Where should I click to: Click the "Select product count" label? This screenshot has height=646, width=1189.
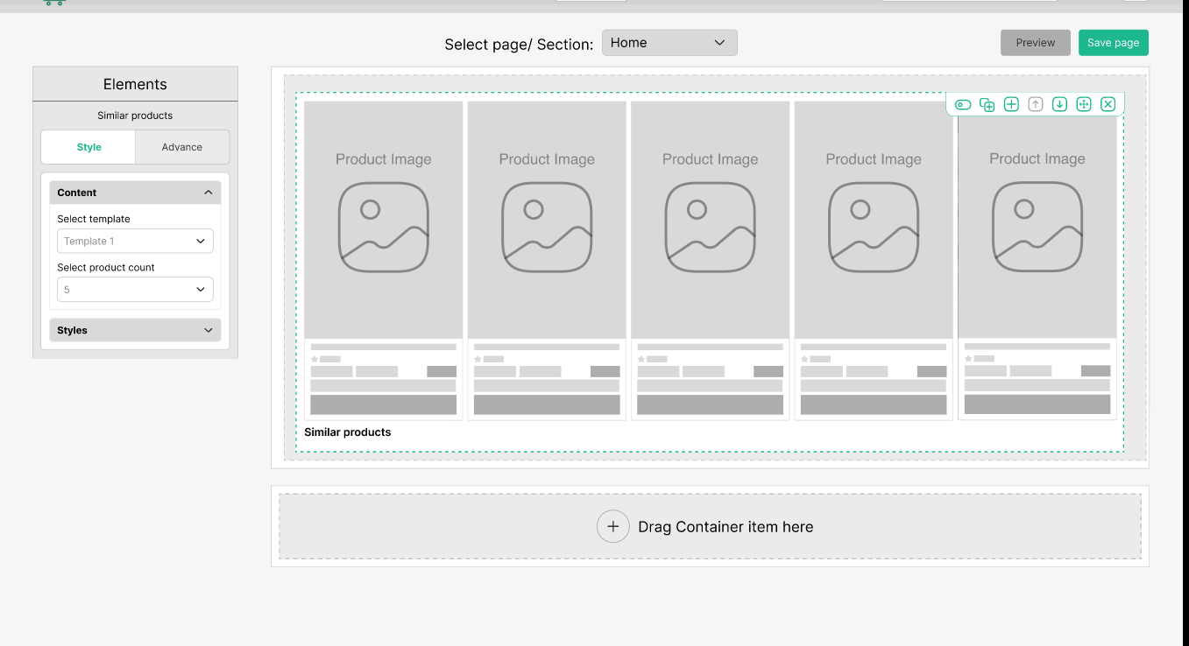click(x=106, y=268)
